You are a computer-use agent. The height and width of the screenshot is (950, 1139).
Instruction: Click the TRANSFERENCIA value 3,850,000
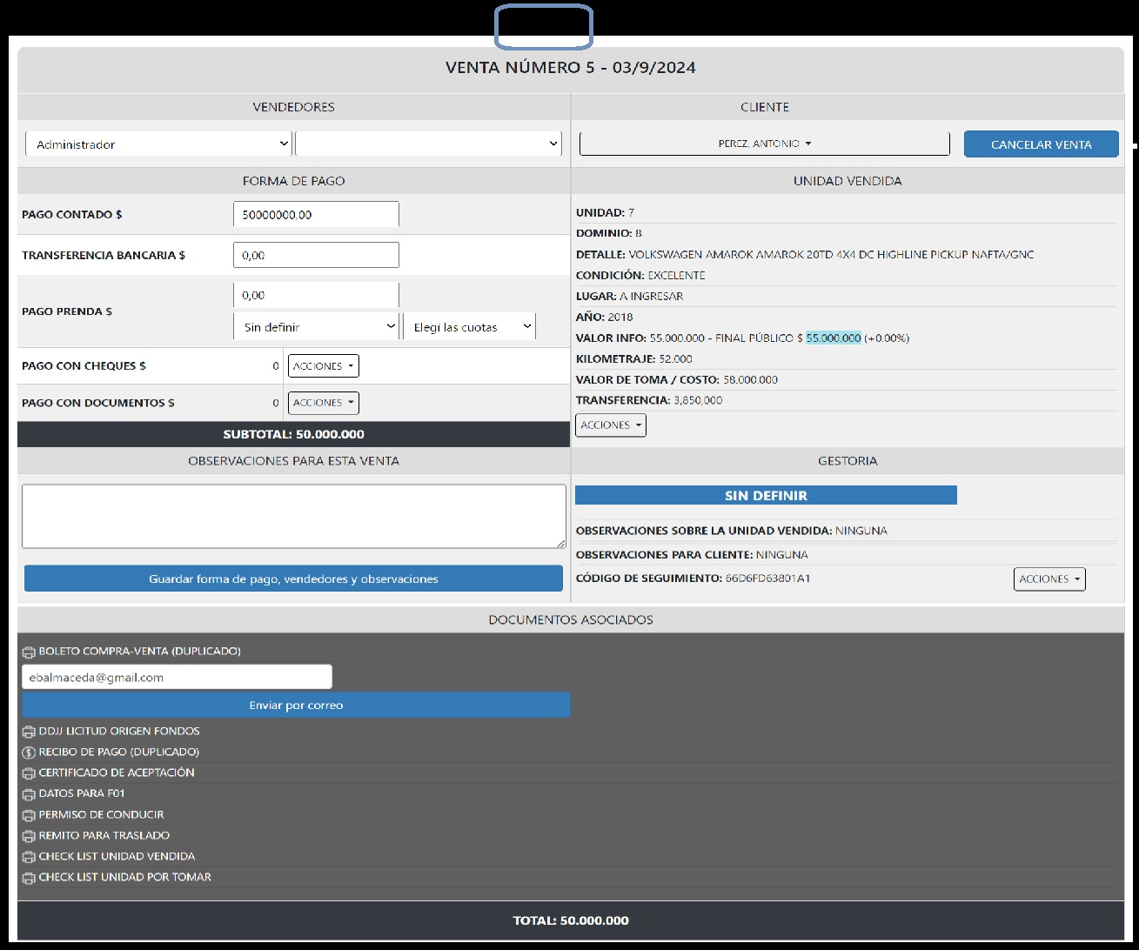[x=698, y=401]
